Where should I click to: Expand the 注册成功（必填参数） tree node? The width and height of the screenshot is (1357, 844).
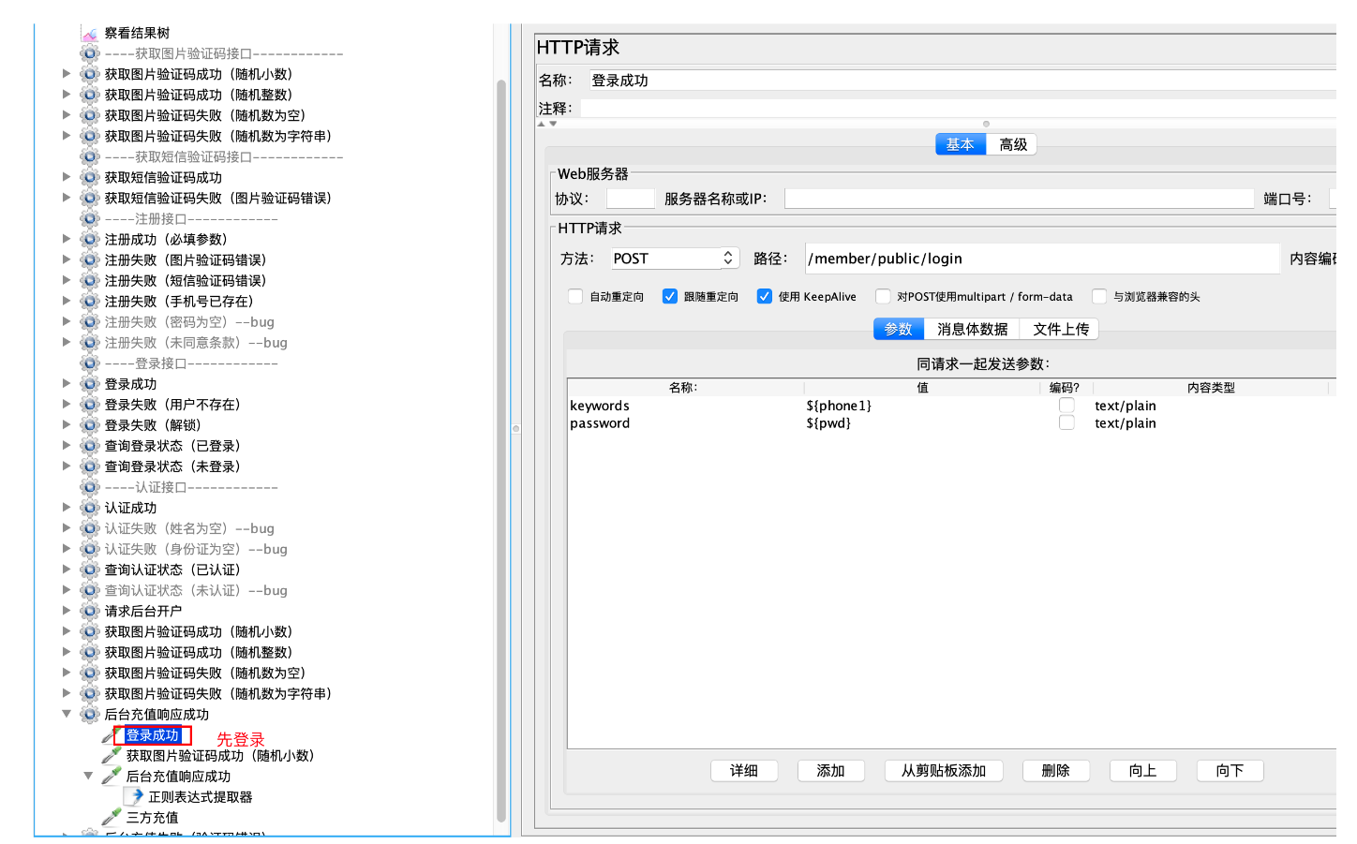(67, 238)
